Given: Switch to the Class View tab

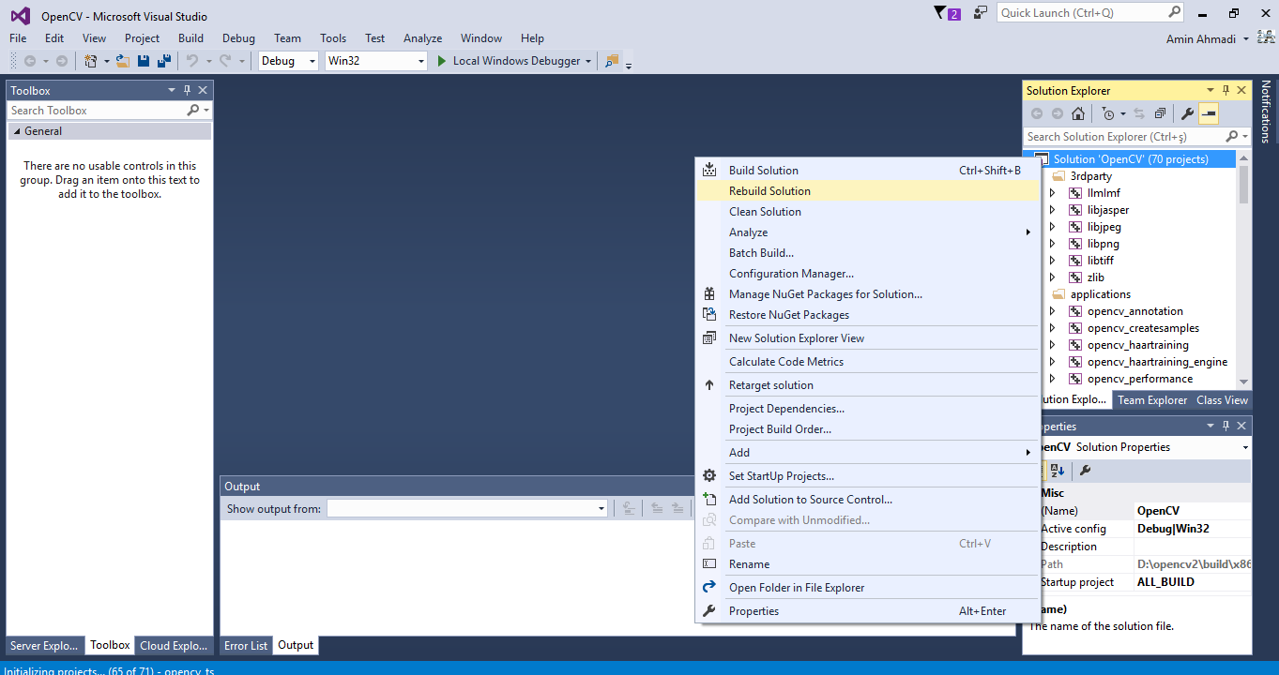Looking at the screenshot, I should click(1222, 399).
